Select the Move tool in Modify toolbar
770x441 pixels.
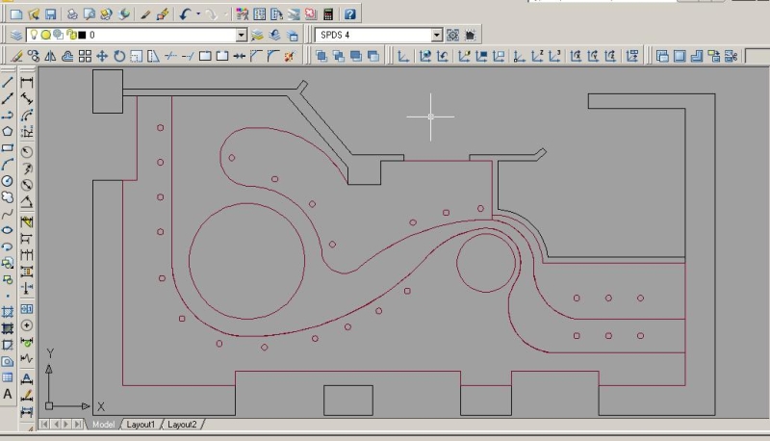(x=101, y=56)
